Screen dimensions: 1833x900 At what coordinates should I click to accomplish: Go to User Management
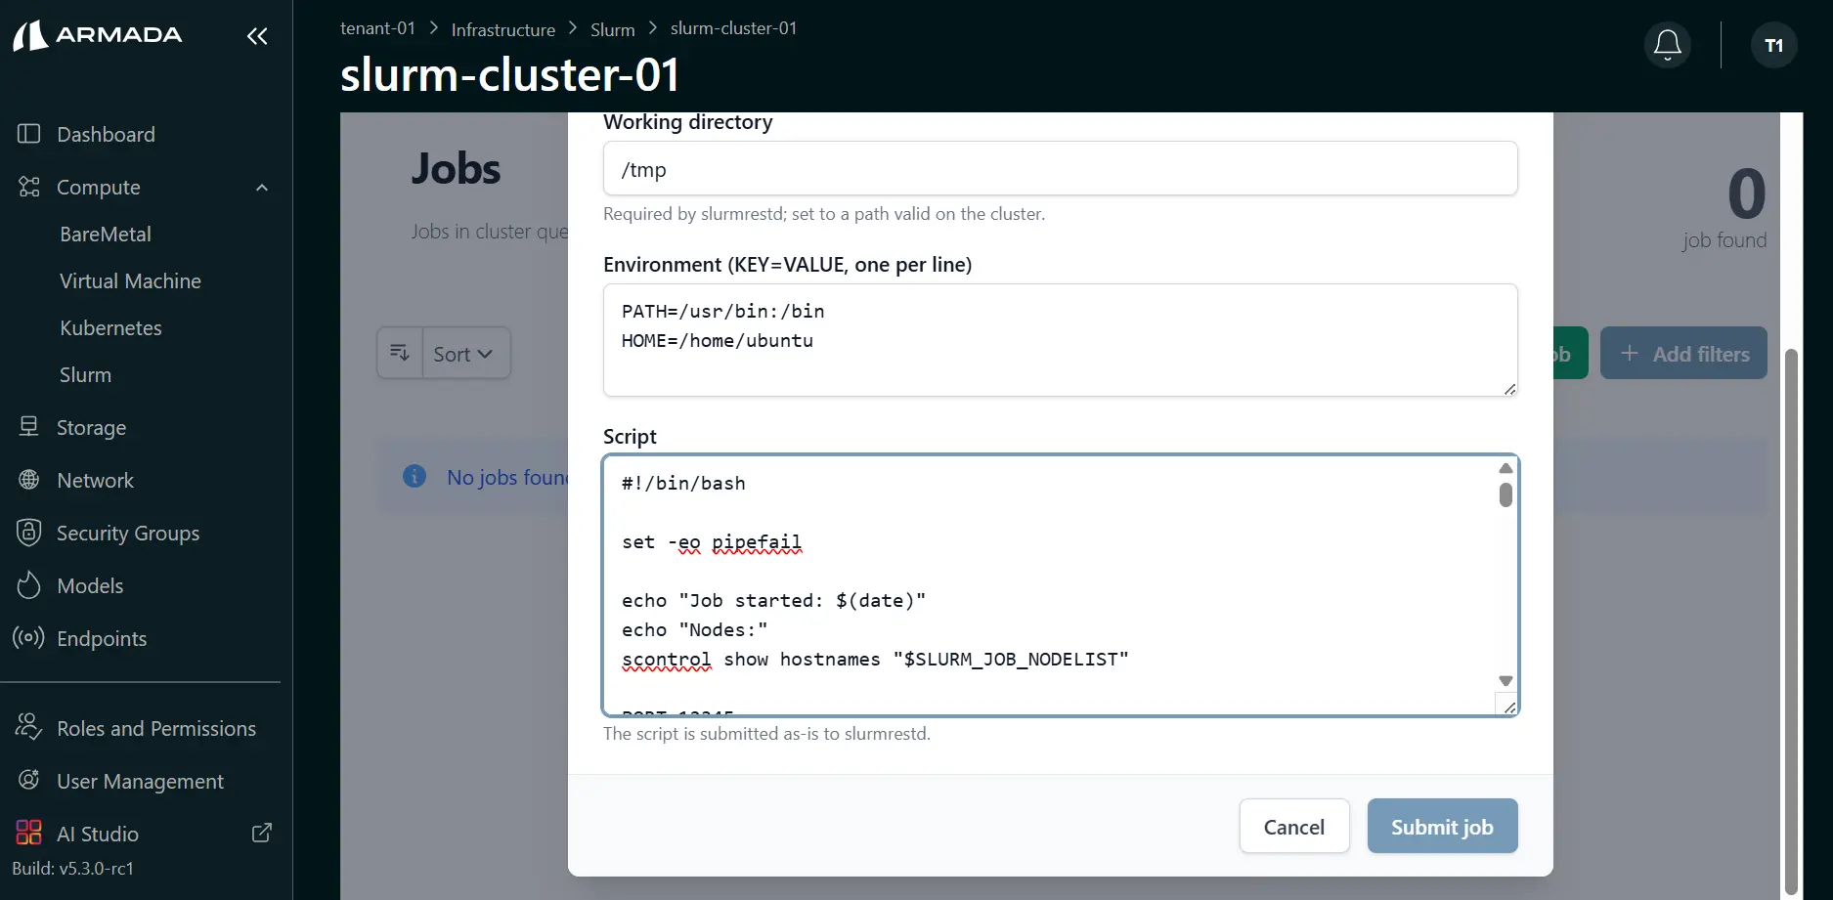pyautogui.click(x=140, y=781)
